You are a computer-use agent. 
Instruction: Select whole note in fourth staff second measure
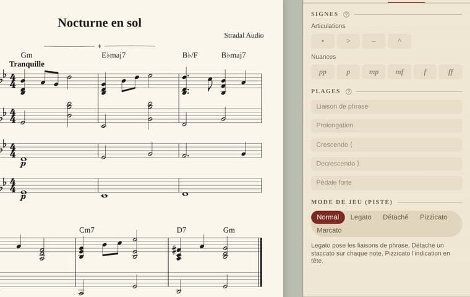coord(105,196)
